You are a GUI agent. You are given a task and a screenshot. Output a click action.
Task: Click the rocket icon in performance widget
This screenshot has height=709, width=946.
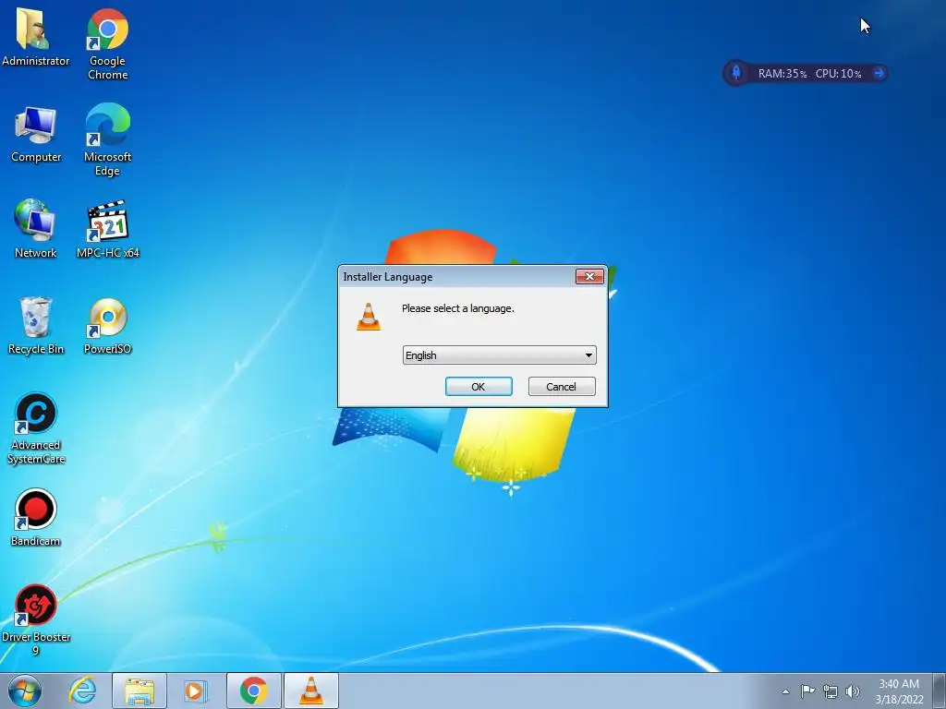pyautogui.click(x=736, y=73)
